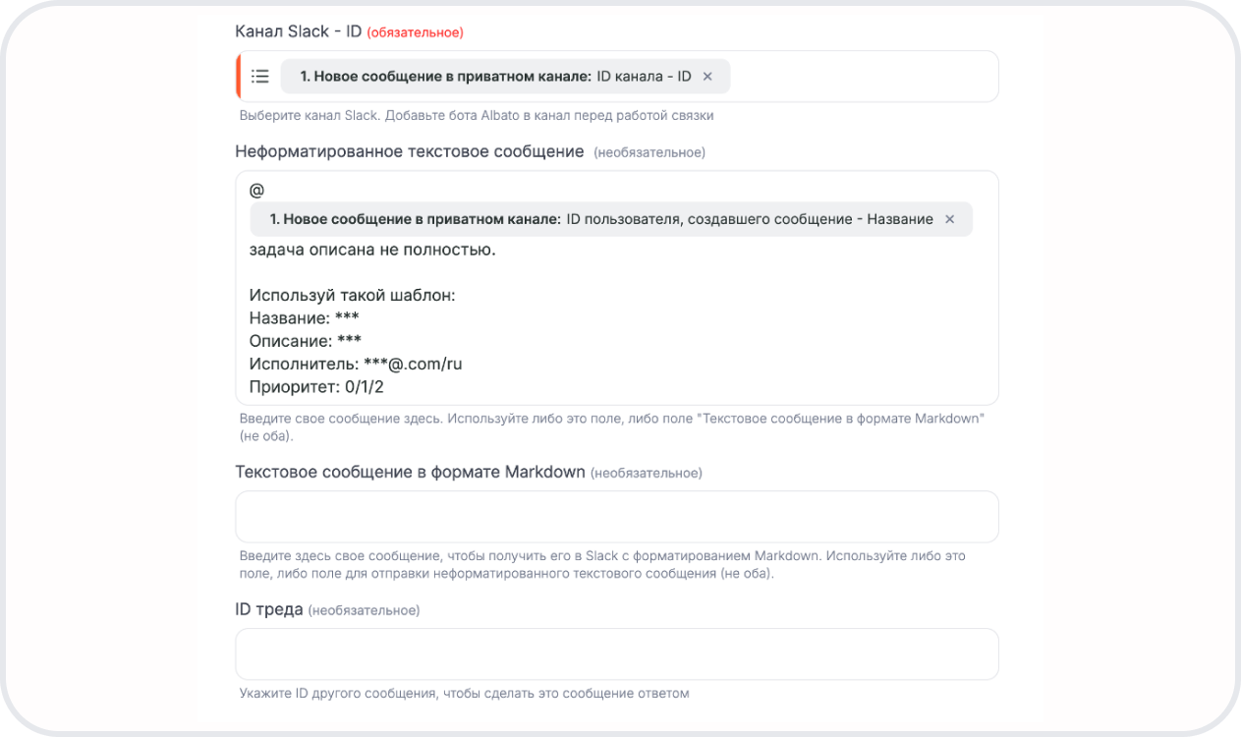1241x737 pixels.
Task: Click into the ID треда input field
Action: click(617, 654)
